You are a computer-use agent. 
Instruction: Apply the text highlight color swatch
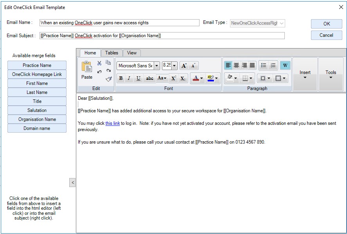[x=210, y=78]
